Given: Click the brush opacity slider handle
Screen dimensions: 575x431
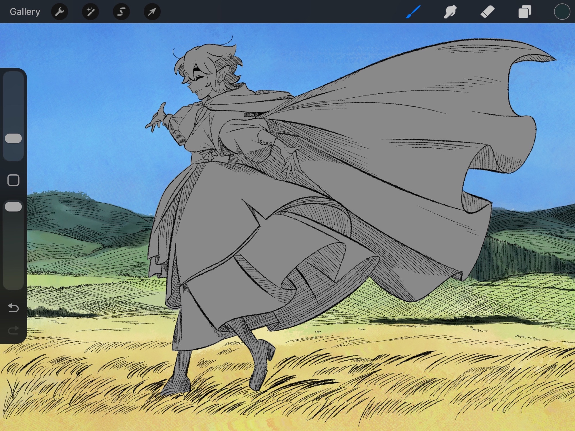Looking at the screenshot, I should 14,207.
